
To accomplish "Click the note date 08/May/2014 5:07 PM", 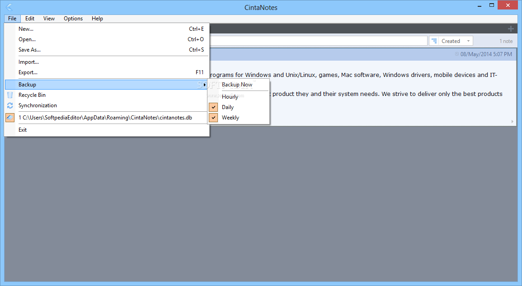I will click(486, 54).
